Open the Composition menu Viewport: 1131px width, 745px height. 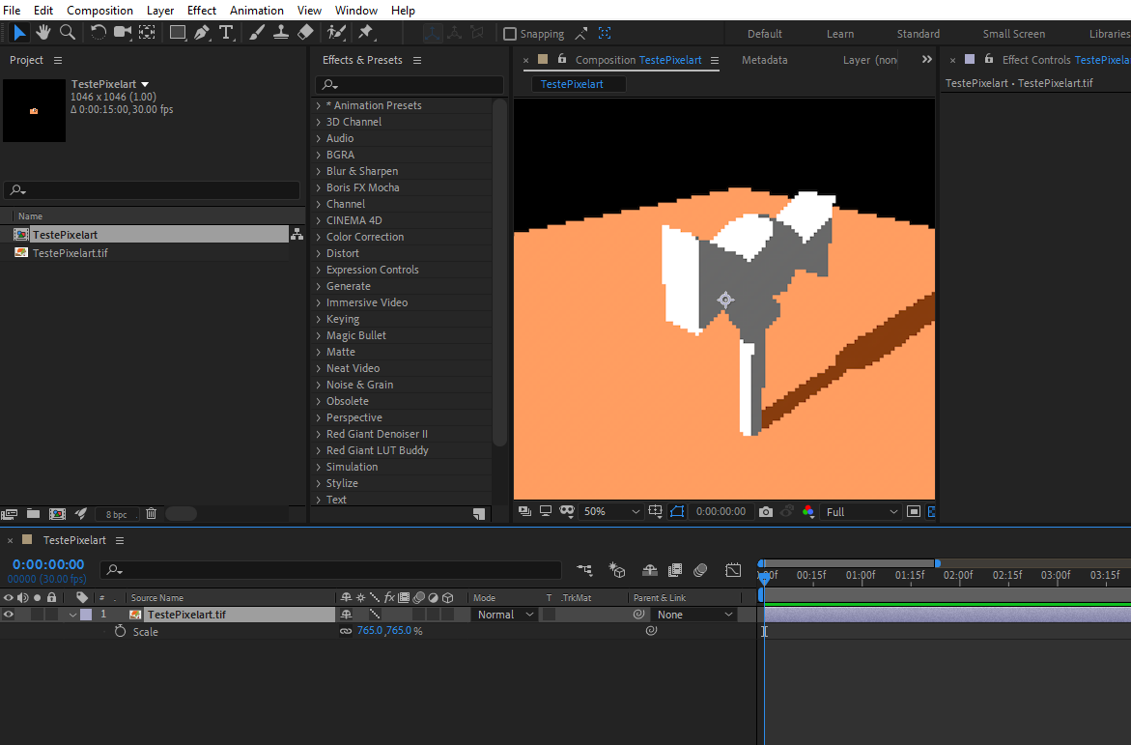[99, 10]
